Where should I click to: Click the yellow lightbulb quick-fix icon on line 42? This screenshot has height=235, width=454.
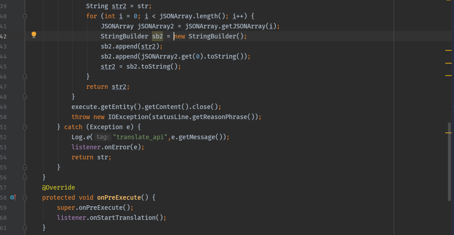point(34,35)
